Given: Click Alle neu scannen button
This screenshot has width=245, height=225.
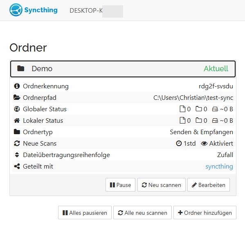Looking at the screenshot, I should coord(142,212).
